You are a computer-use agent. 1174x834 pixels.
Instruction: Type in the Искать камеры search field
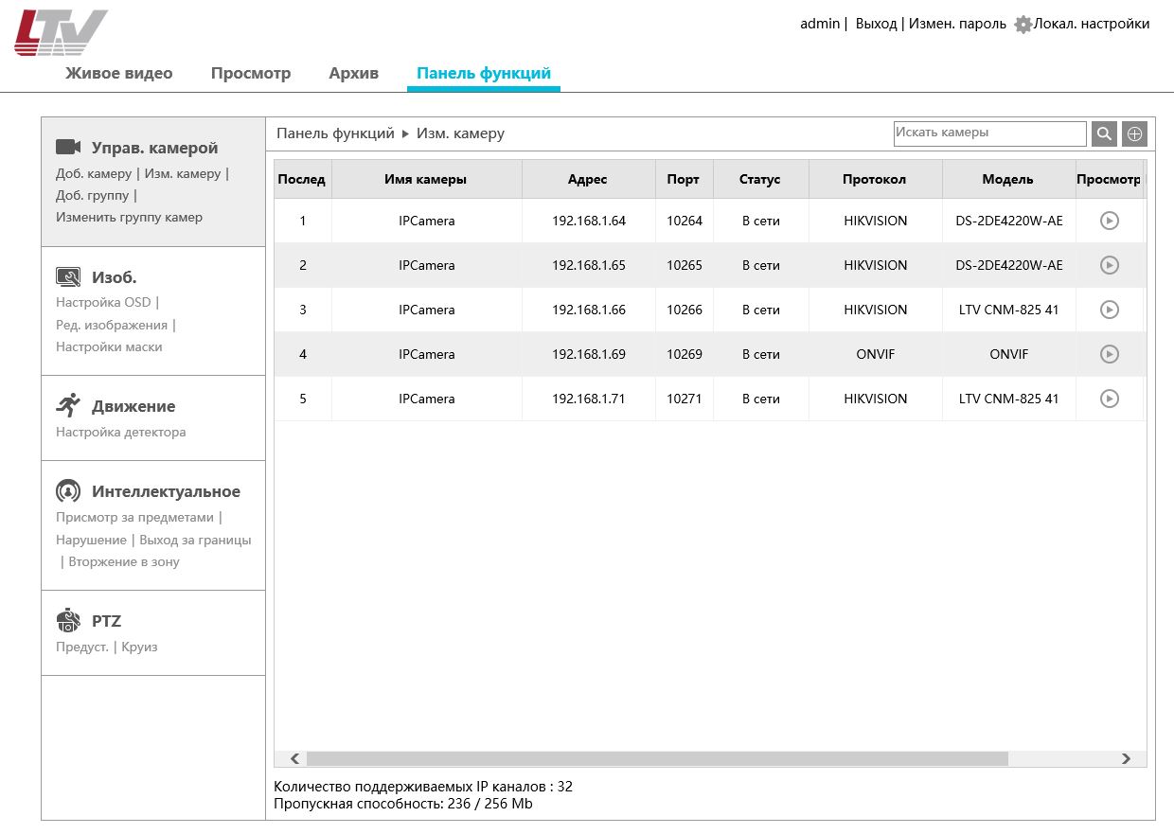pyautogui.click(x=989, y=133)
